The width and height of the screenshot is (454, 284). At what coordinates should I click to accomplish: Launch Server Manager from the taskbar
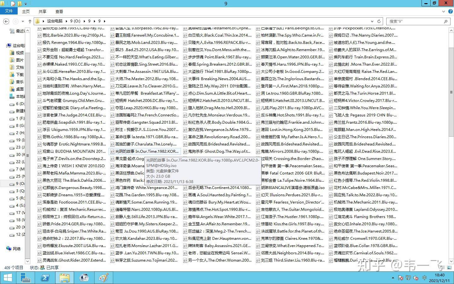[25, 278]
